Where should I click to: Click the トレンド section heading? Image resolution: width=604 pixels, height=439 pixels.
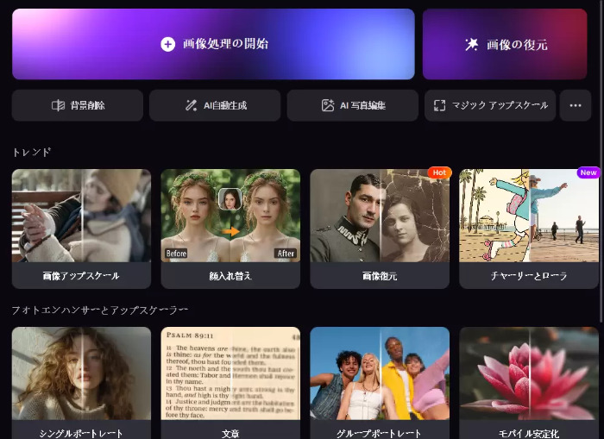click(32, 152)
